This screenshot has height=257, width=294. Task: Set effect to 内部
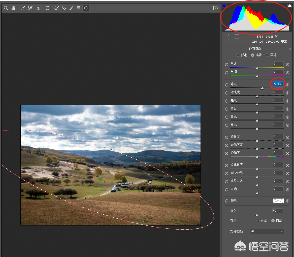point(273,221)
